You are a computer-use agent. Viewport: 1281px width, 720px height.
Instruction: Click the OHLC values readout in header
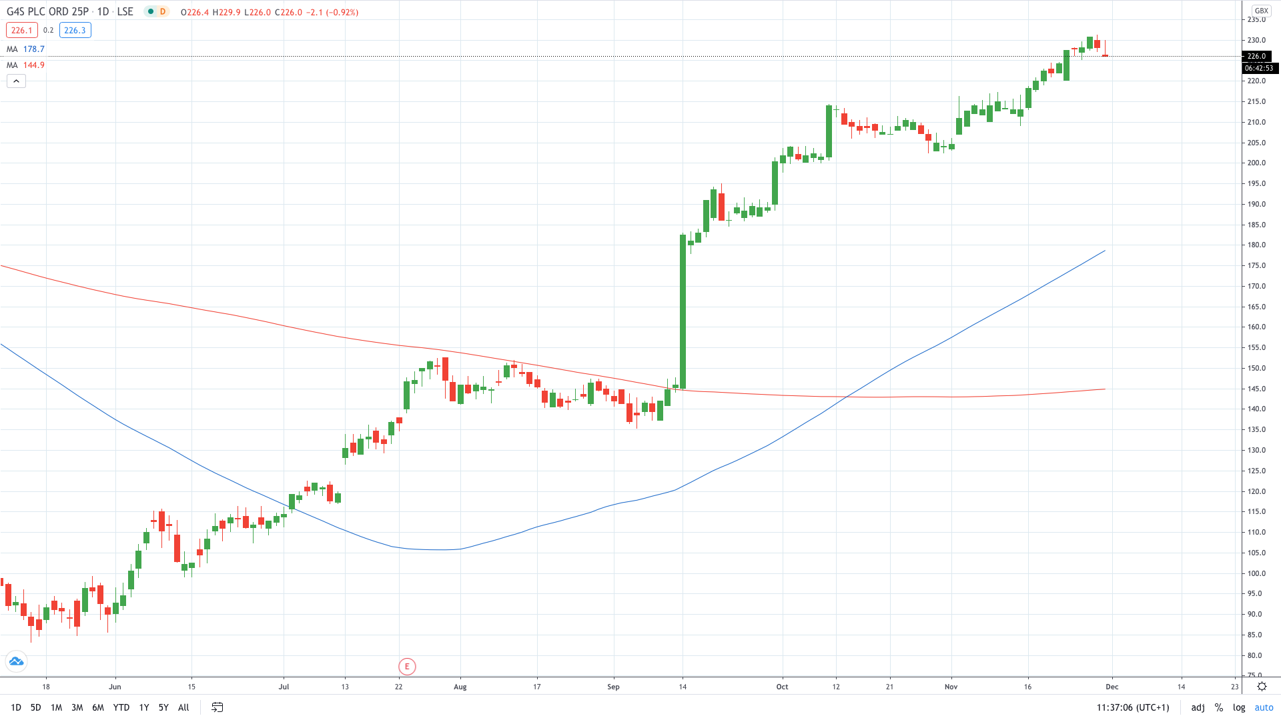coord(270,12)
